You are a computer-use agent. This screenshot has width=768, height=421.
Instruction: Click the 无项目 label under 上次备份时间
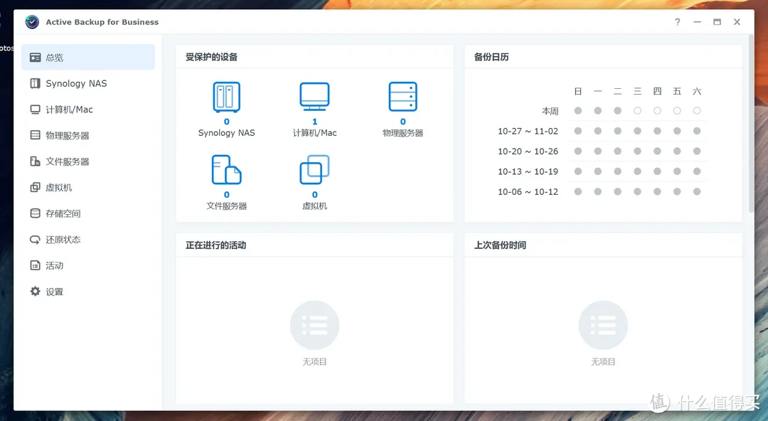click(603, 361)
